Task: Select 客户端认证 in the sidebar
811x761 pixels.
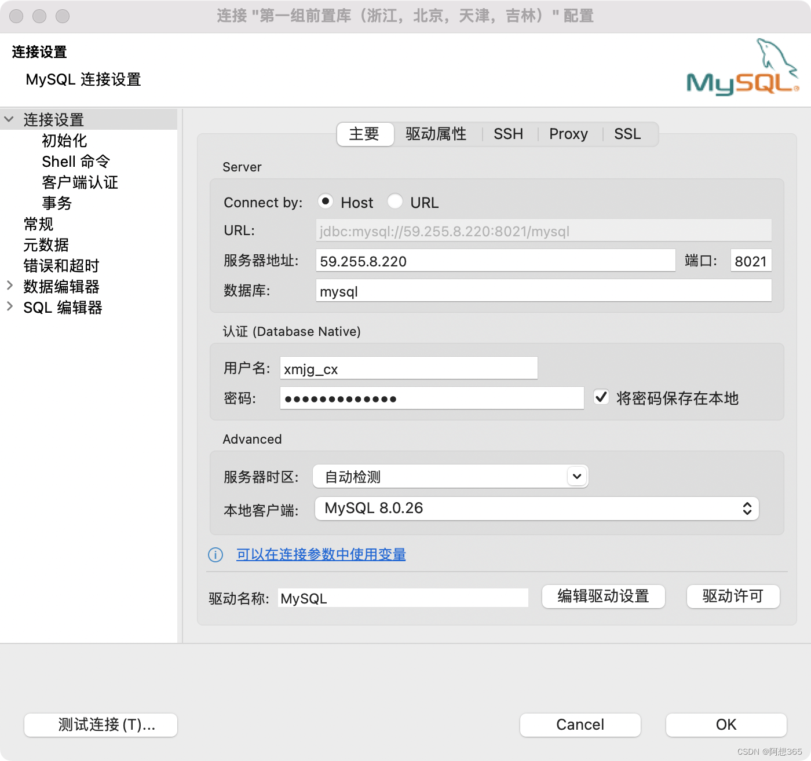Action: point(79,182)
